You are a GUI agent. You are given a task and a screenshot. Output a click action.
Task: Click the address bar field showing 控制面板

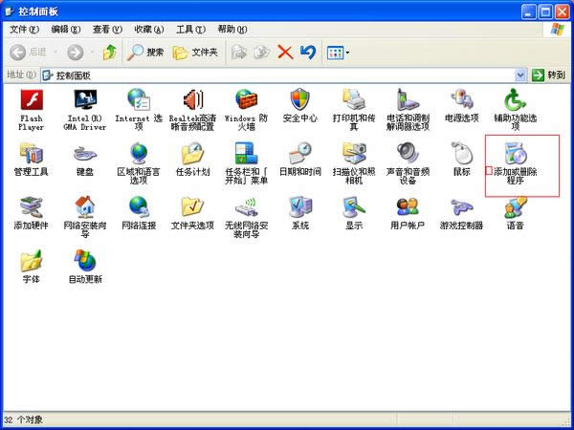(277, 75)
